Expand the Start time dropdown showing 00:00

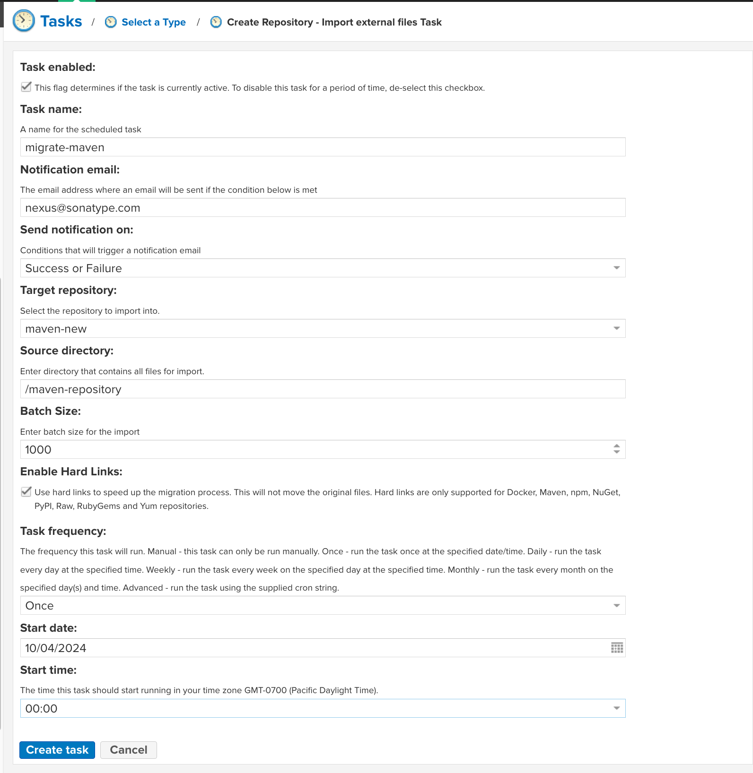(323, 708)
